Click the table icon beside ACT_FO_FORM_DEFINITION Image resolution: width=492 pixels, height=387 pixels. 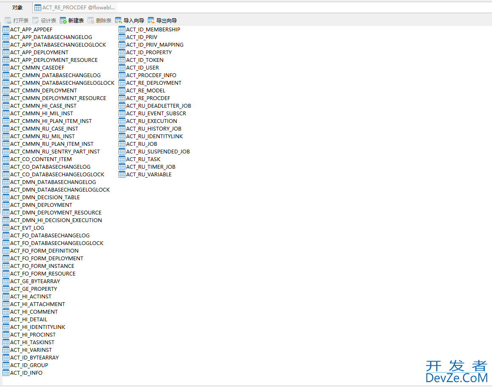[6, 251]
